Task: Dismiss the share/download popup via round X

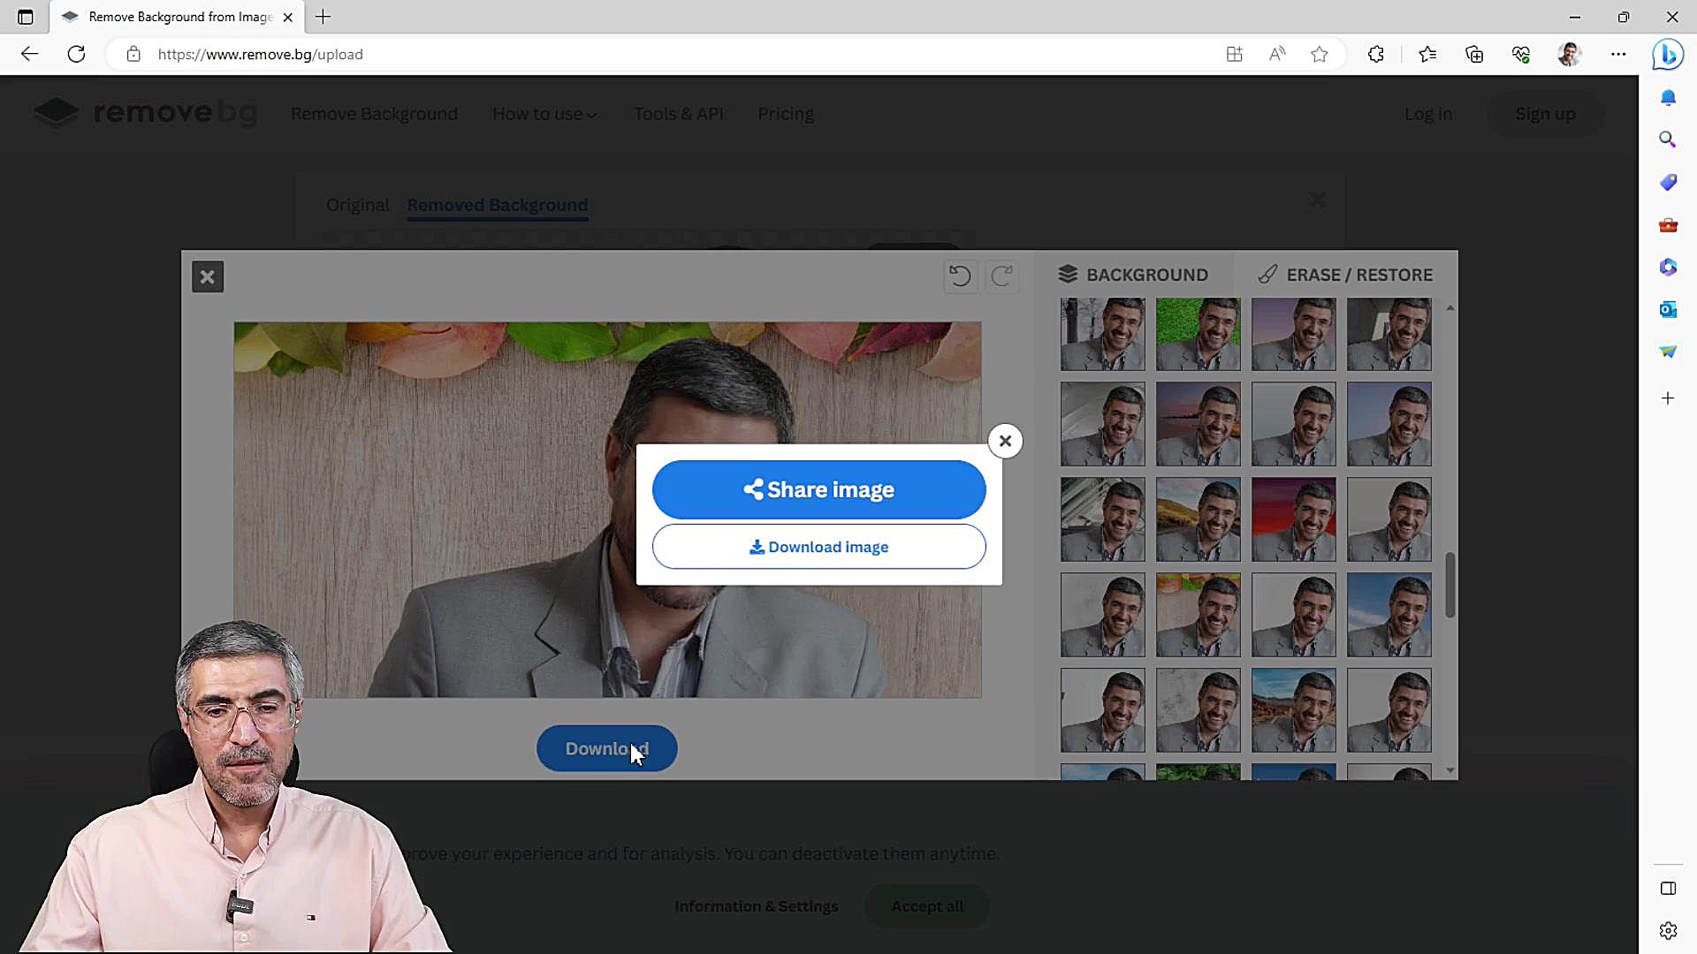Action: 1005,441
